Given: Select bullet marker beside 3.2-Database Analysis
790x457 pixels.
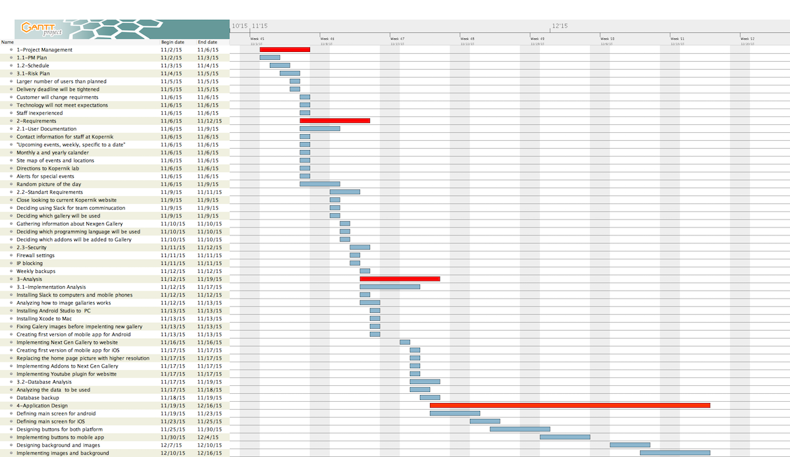Looking at the screenshot, I should (11, 382).
